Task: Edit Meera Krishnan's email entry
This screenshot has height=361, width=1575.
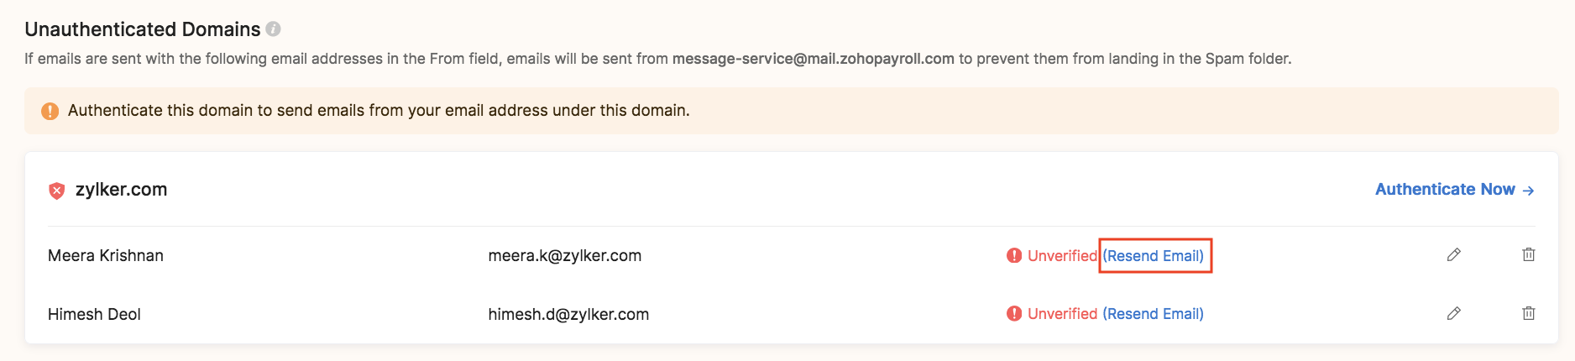Action: (1454, 255)
